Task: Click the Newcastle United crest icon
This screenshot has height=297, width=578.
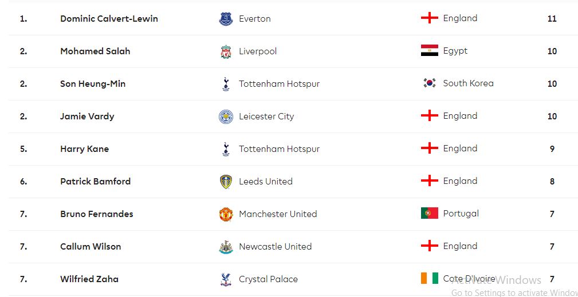Action: coord(226,247)
